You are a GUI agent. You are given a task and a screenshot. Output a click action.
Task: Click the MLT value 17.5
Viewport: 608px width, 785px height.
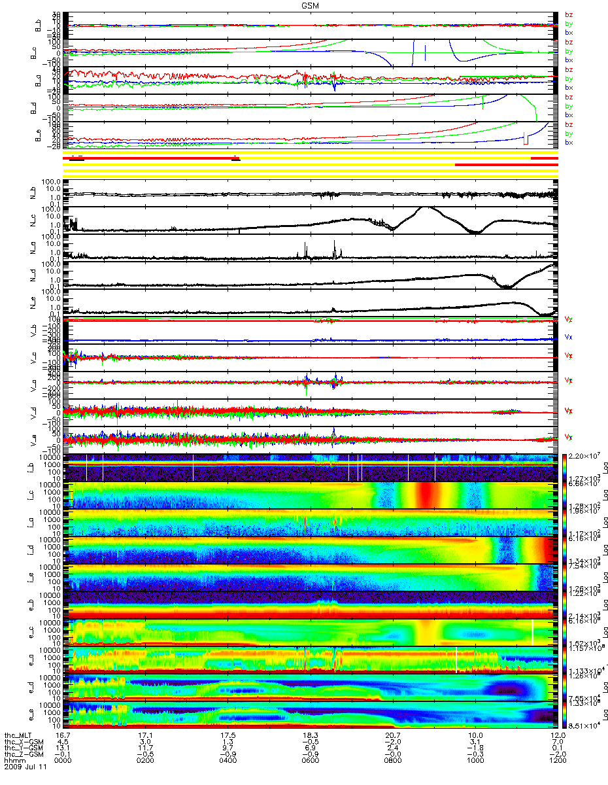(x=228, y=735)
